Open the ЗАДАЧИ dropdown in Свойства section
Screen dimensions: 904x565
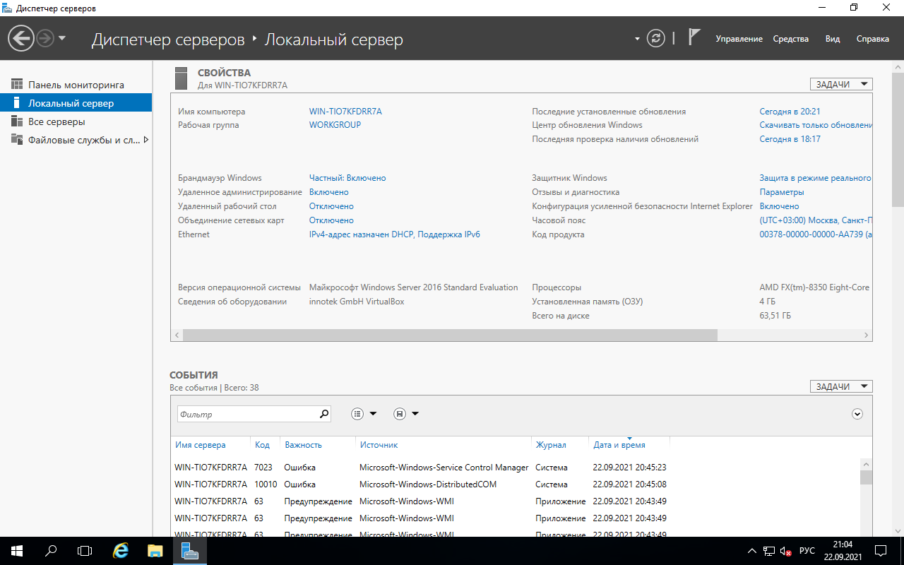point(841,84)
